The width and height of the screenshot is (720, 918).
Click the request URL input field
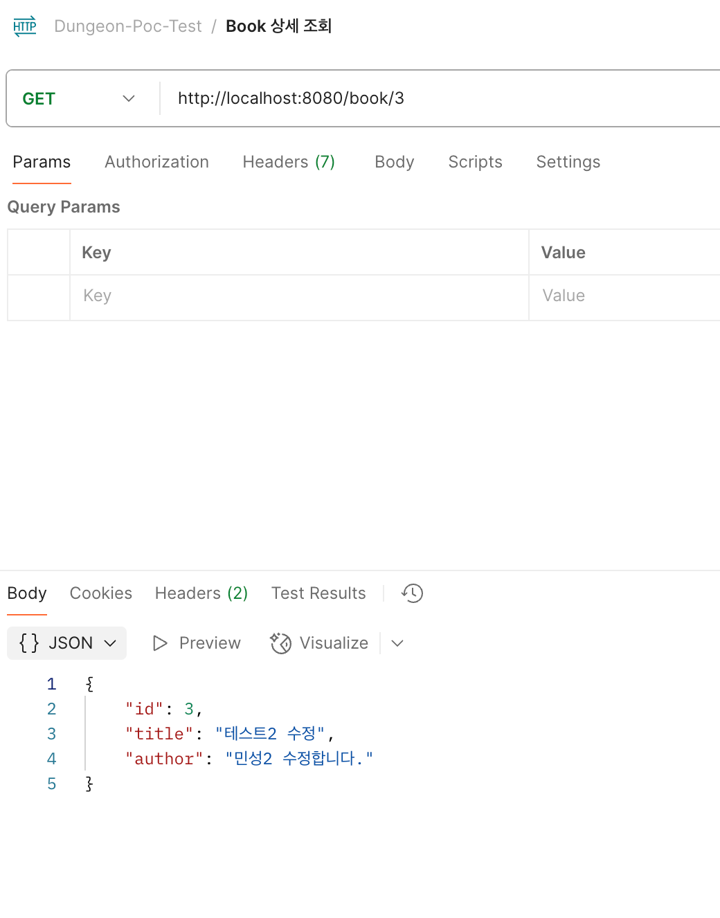[x=440, y=98]
